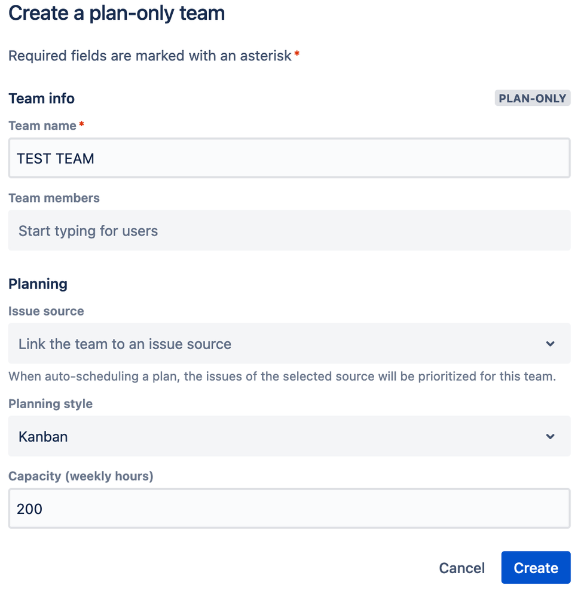Click the required fields asterisk note
Screen dimensions: 584x597
154,56
